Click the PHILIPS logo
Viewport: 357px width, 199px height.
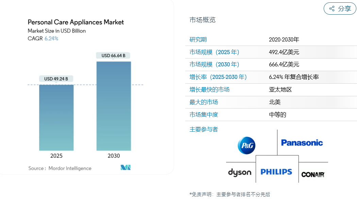click(x=276, y=172)
